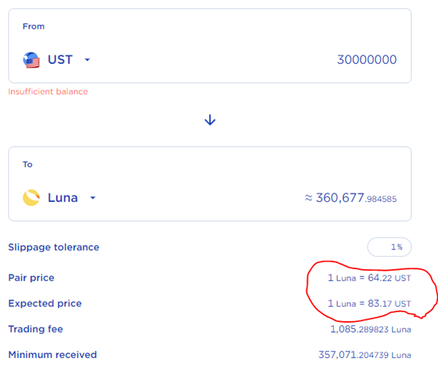Select the Luna token label
Viewport: 438px width, 367px height.
[62, 198]
